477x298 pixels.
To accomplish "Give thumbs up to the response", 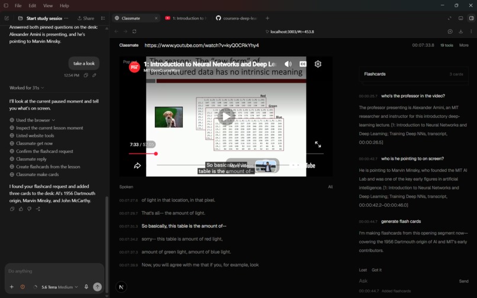I will 21,209.
